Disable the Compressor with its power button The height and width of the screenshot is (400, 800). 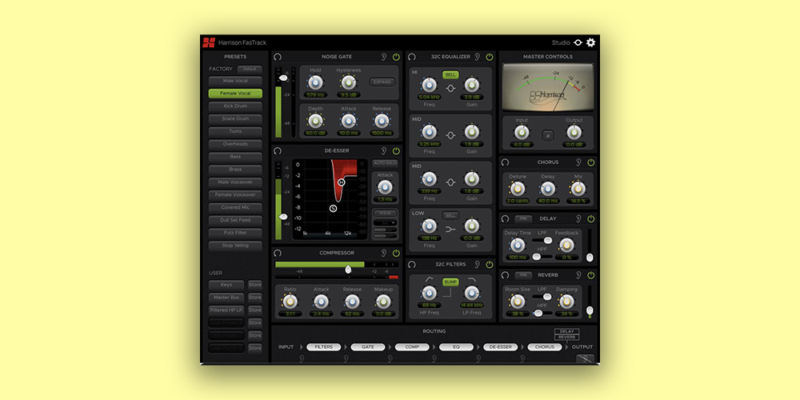click(x=396, y=253)
